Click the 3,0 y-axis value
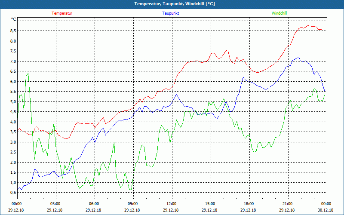 (14, 142)
